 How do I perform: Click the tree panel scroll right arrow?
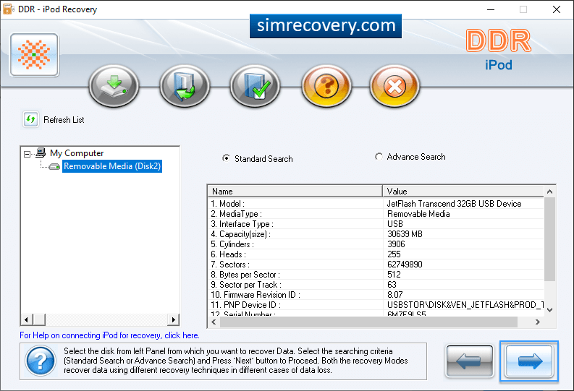(x=173, y=319)
